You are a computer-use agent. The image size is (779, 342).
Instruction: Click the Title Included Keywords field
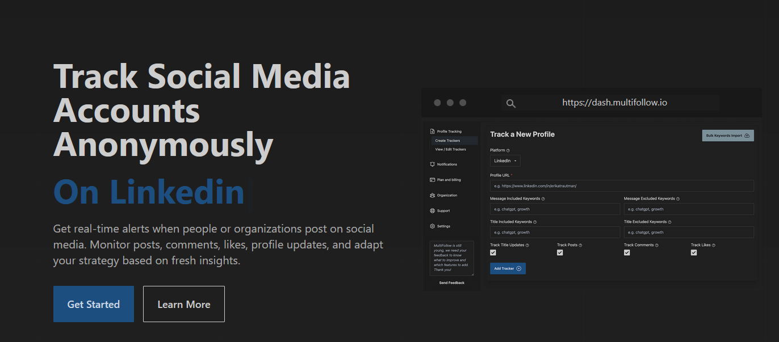[x=555, y=232]
